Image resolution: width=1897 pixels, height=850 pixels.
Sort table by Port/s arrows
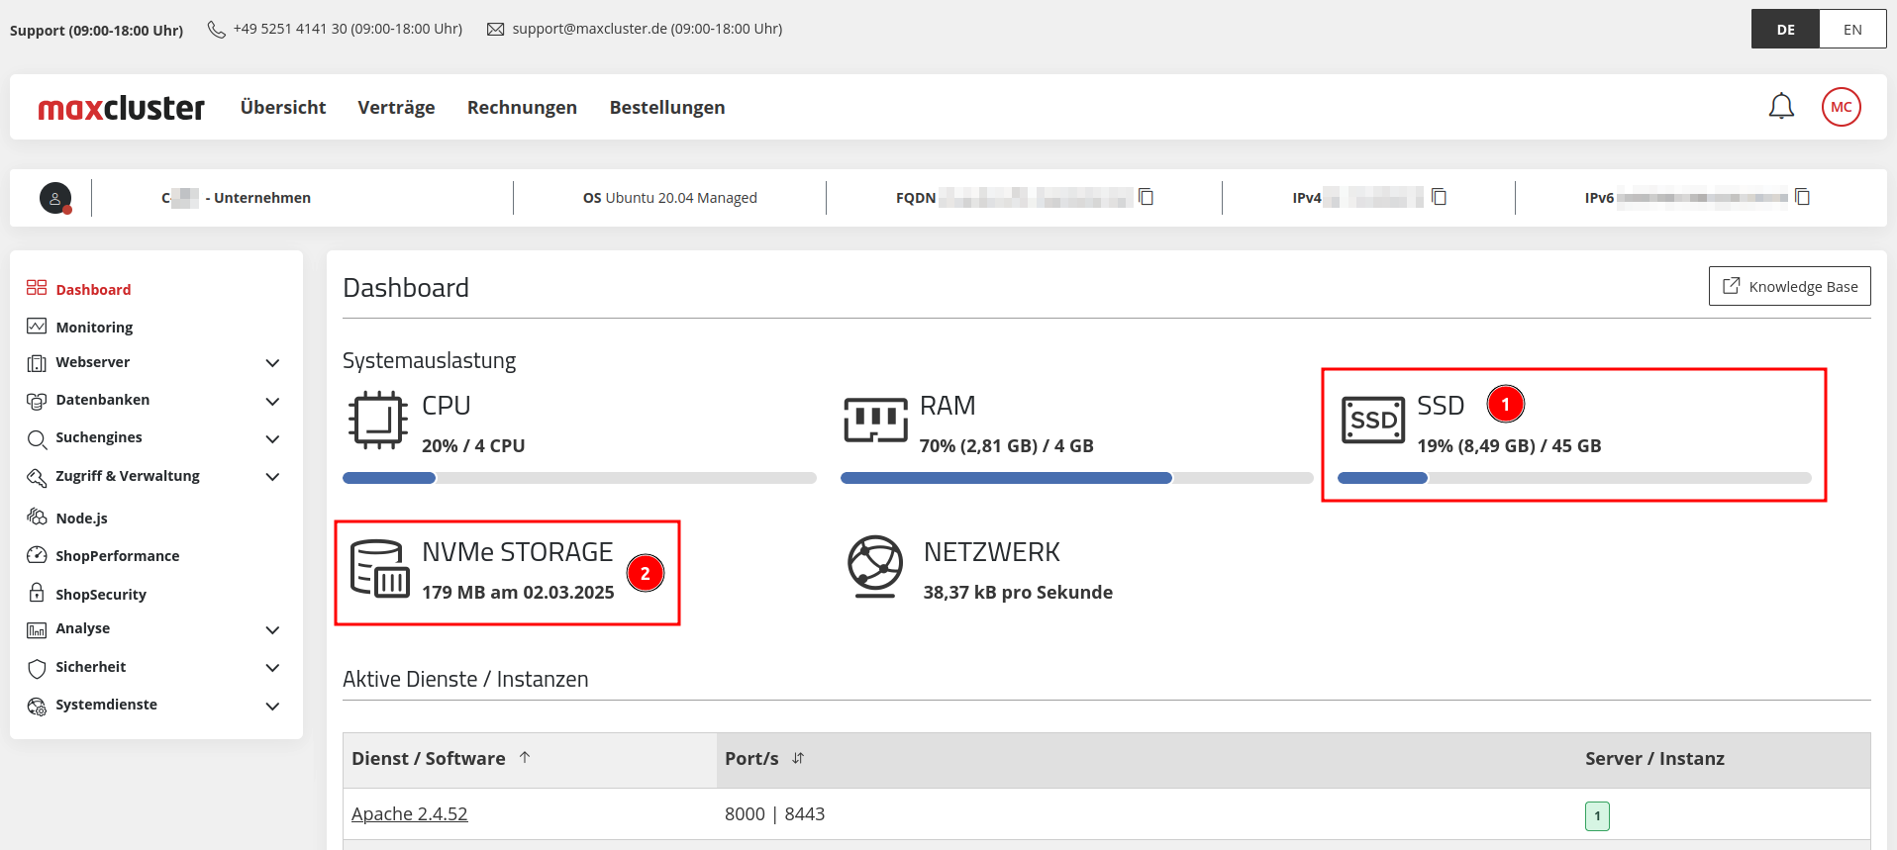(x=798, y=758)
